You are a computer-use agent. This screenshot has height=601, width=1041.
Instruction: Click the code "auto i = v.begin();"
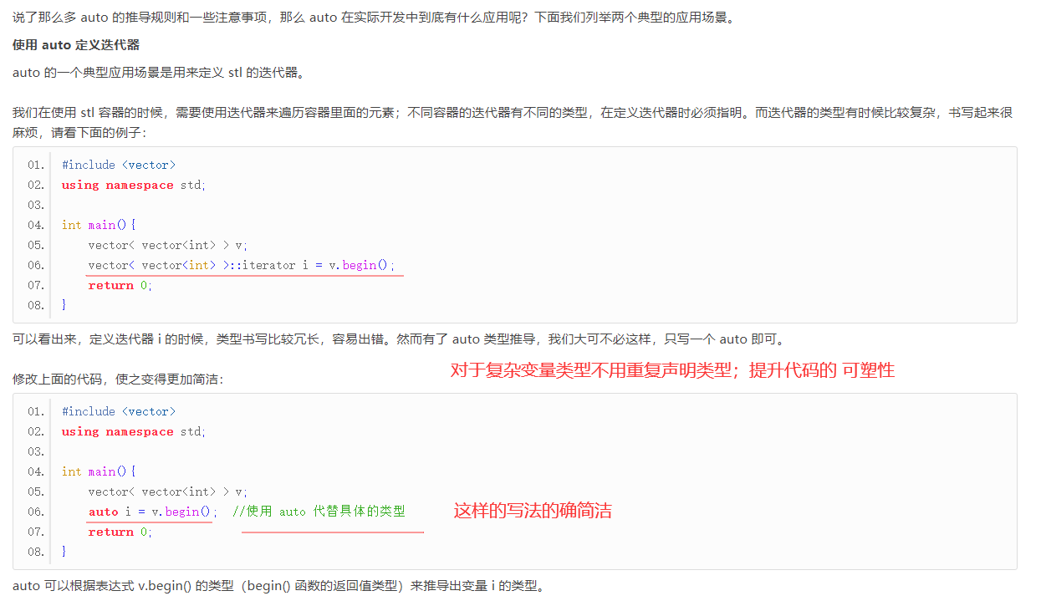point(153,512)
